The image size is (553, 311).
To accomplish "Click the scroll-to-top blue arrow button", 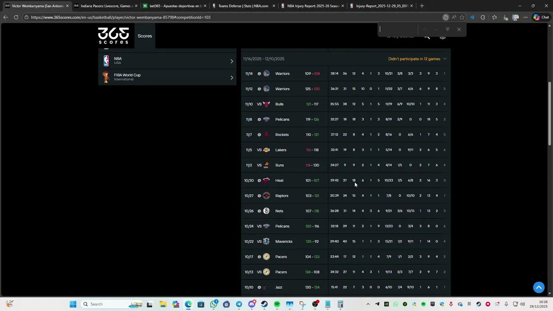I will 539,287.
